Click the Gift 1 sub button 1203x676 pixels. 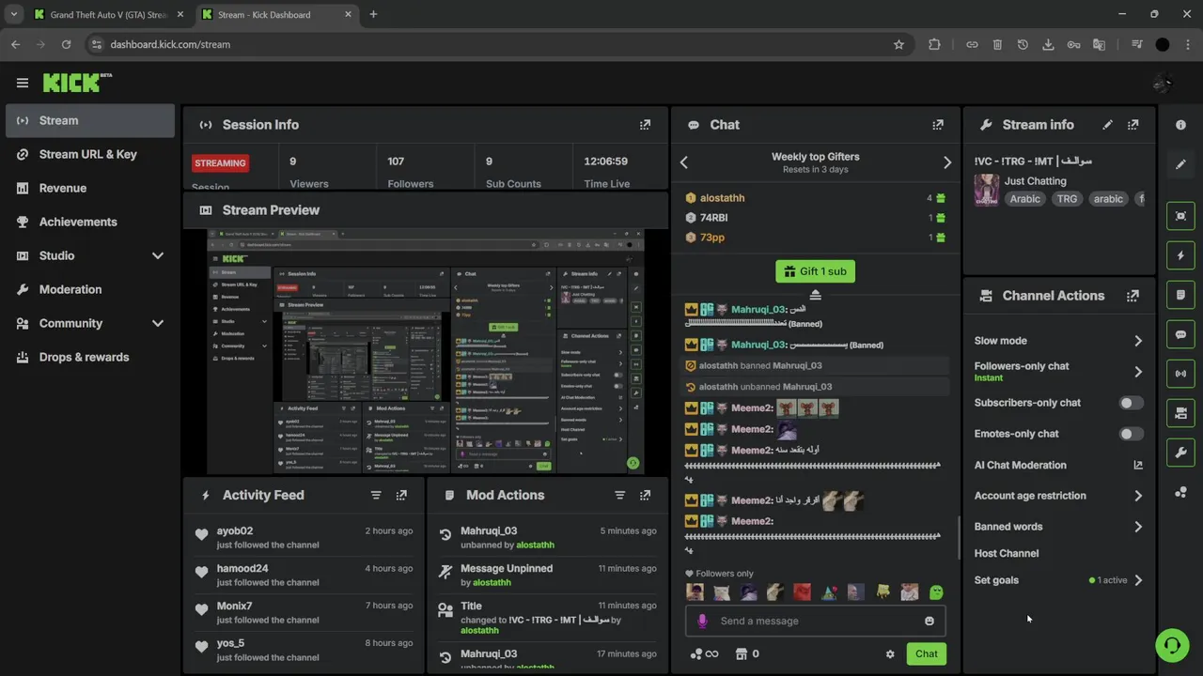815,271
